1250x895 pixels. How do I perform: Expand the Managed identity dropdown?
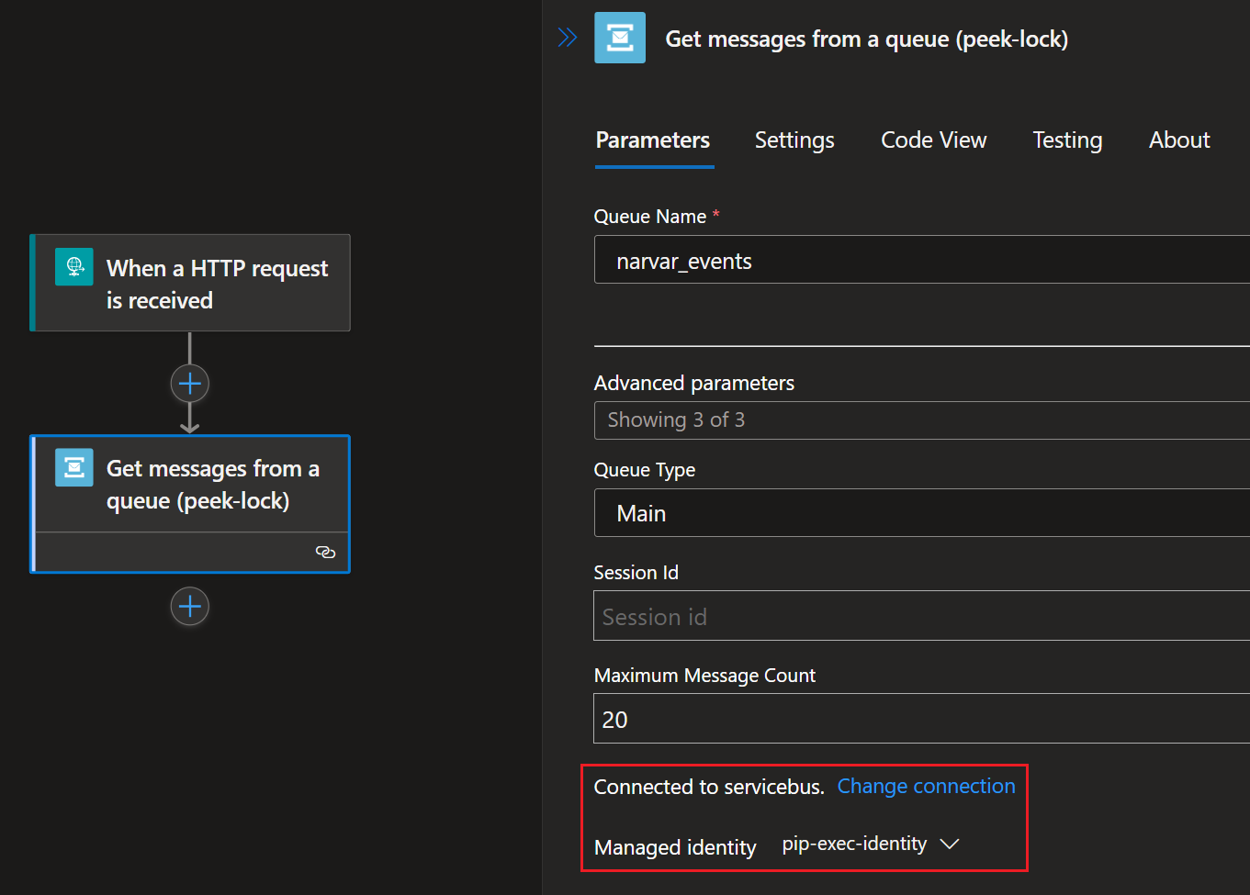[951, 844]
